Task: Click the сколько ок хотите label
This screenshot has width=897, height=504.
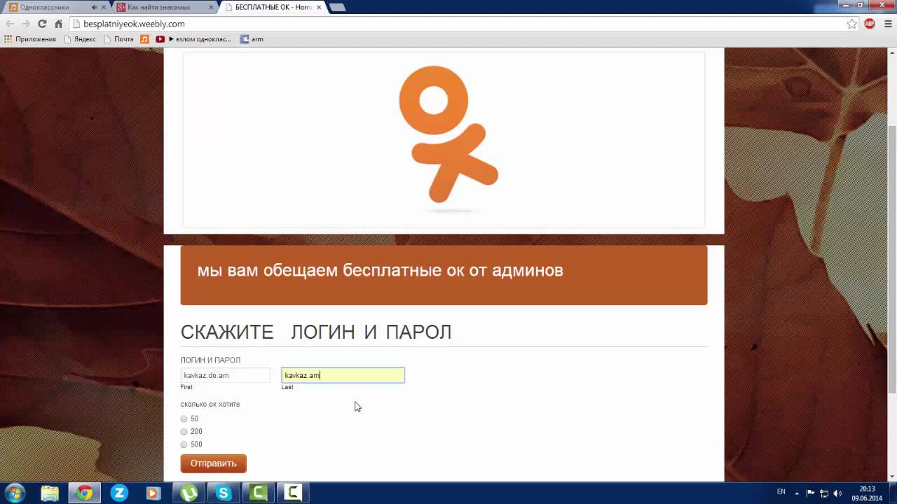Action: coord(210,404)
